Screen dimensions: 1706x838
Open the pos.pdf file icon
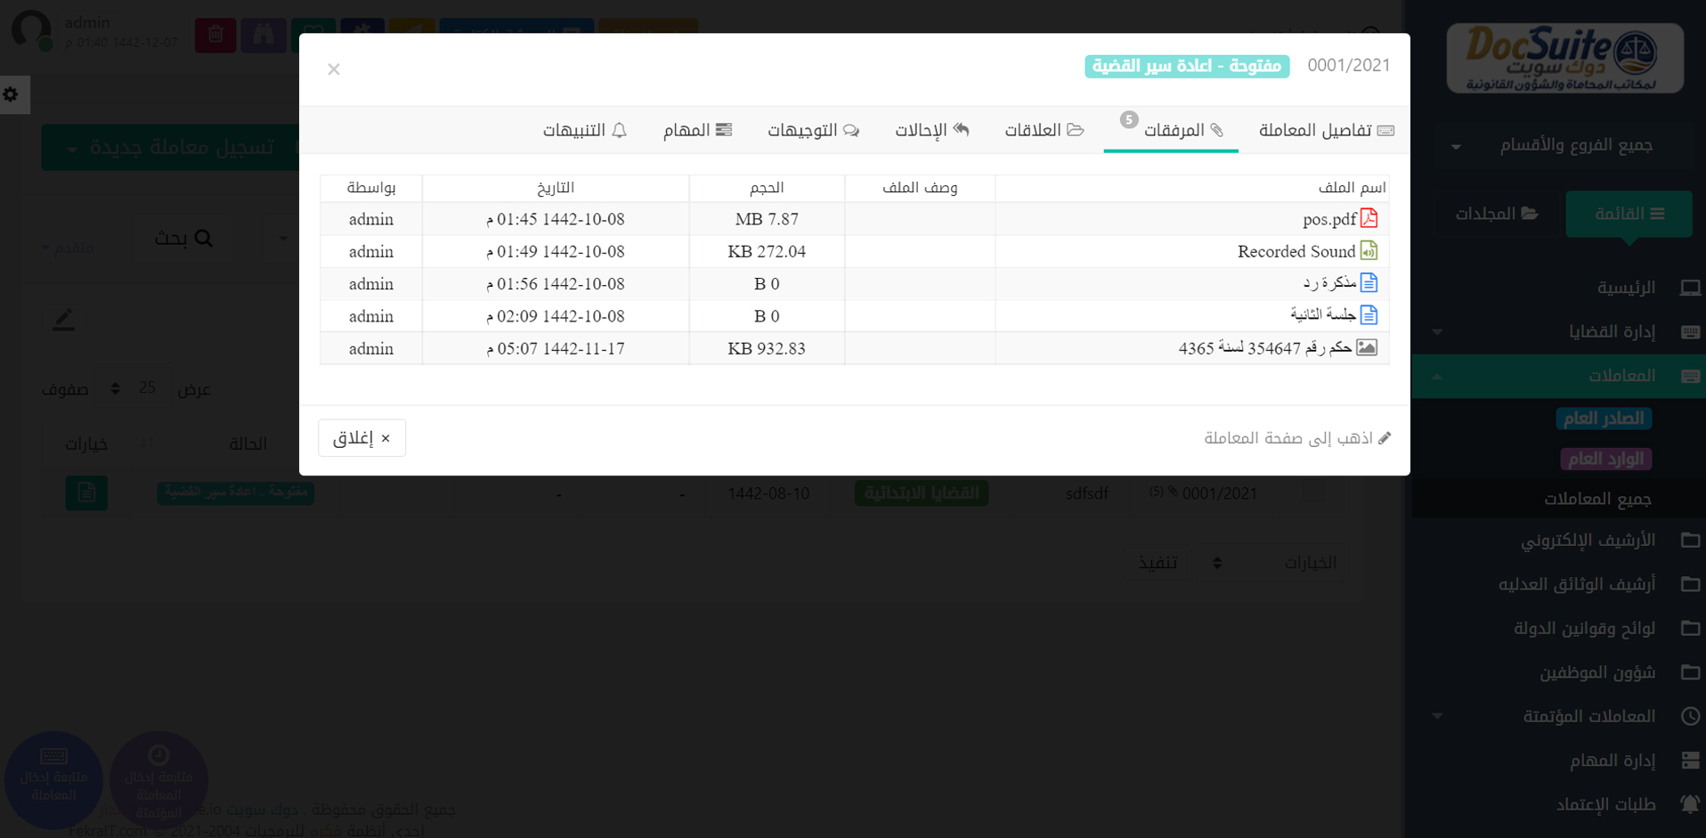point(1369,218)
